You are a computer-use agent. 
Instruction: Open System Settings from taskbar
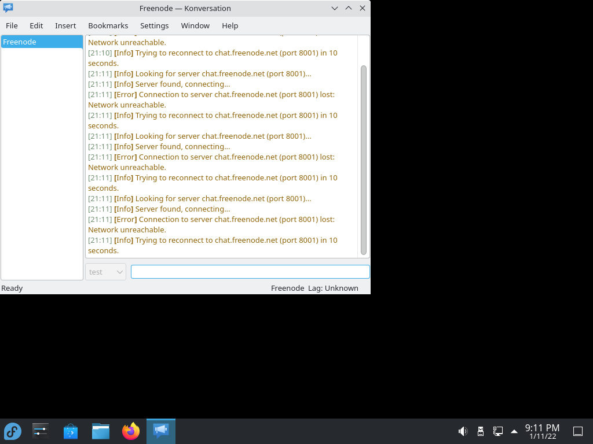point(40,431)
